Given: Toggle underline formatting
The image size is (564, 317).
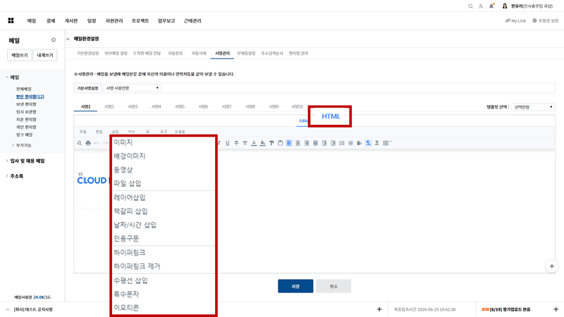Looking at the screenshot, I should [227, 143].
